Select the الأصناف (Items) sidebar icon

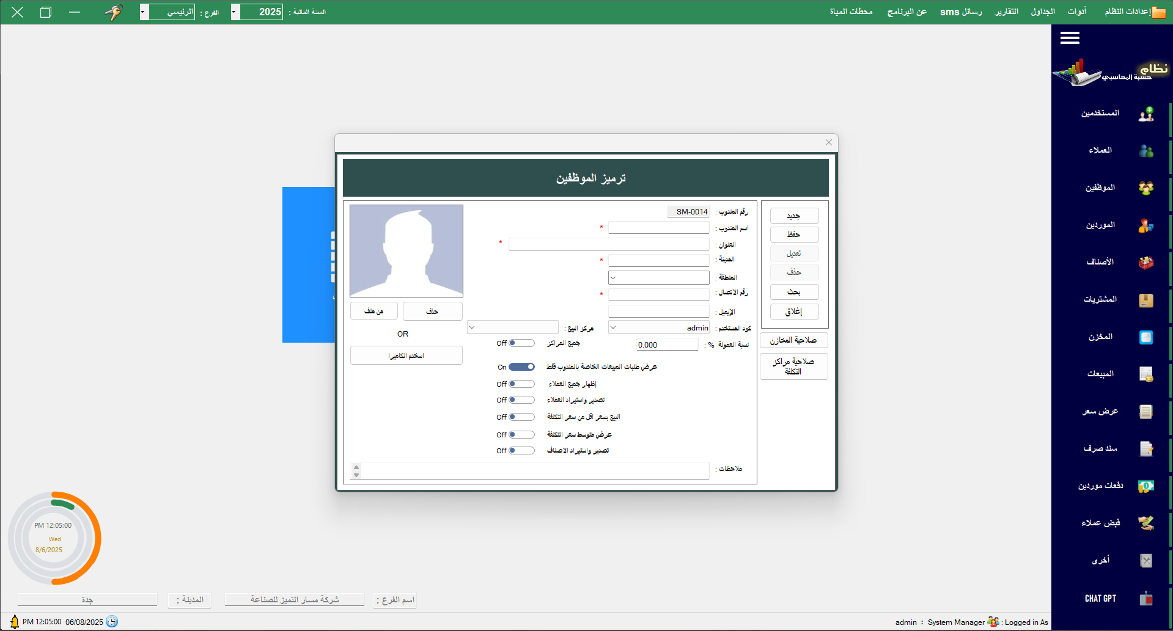(x=1145, y=263)
